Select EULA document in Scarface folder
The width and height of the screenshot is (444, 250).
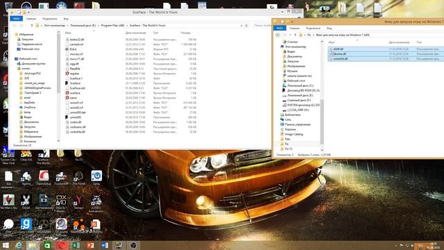(x=73, y=49)
